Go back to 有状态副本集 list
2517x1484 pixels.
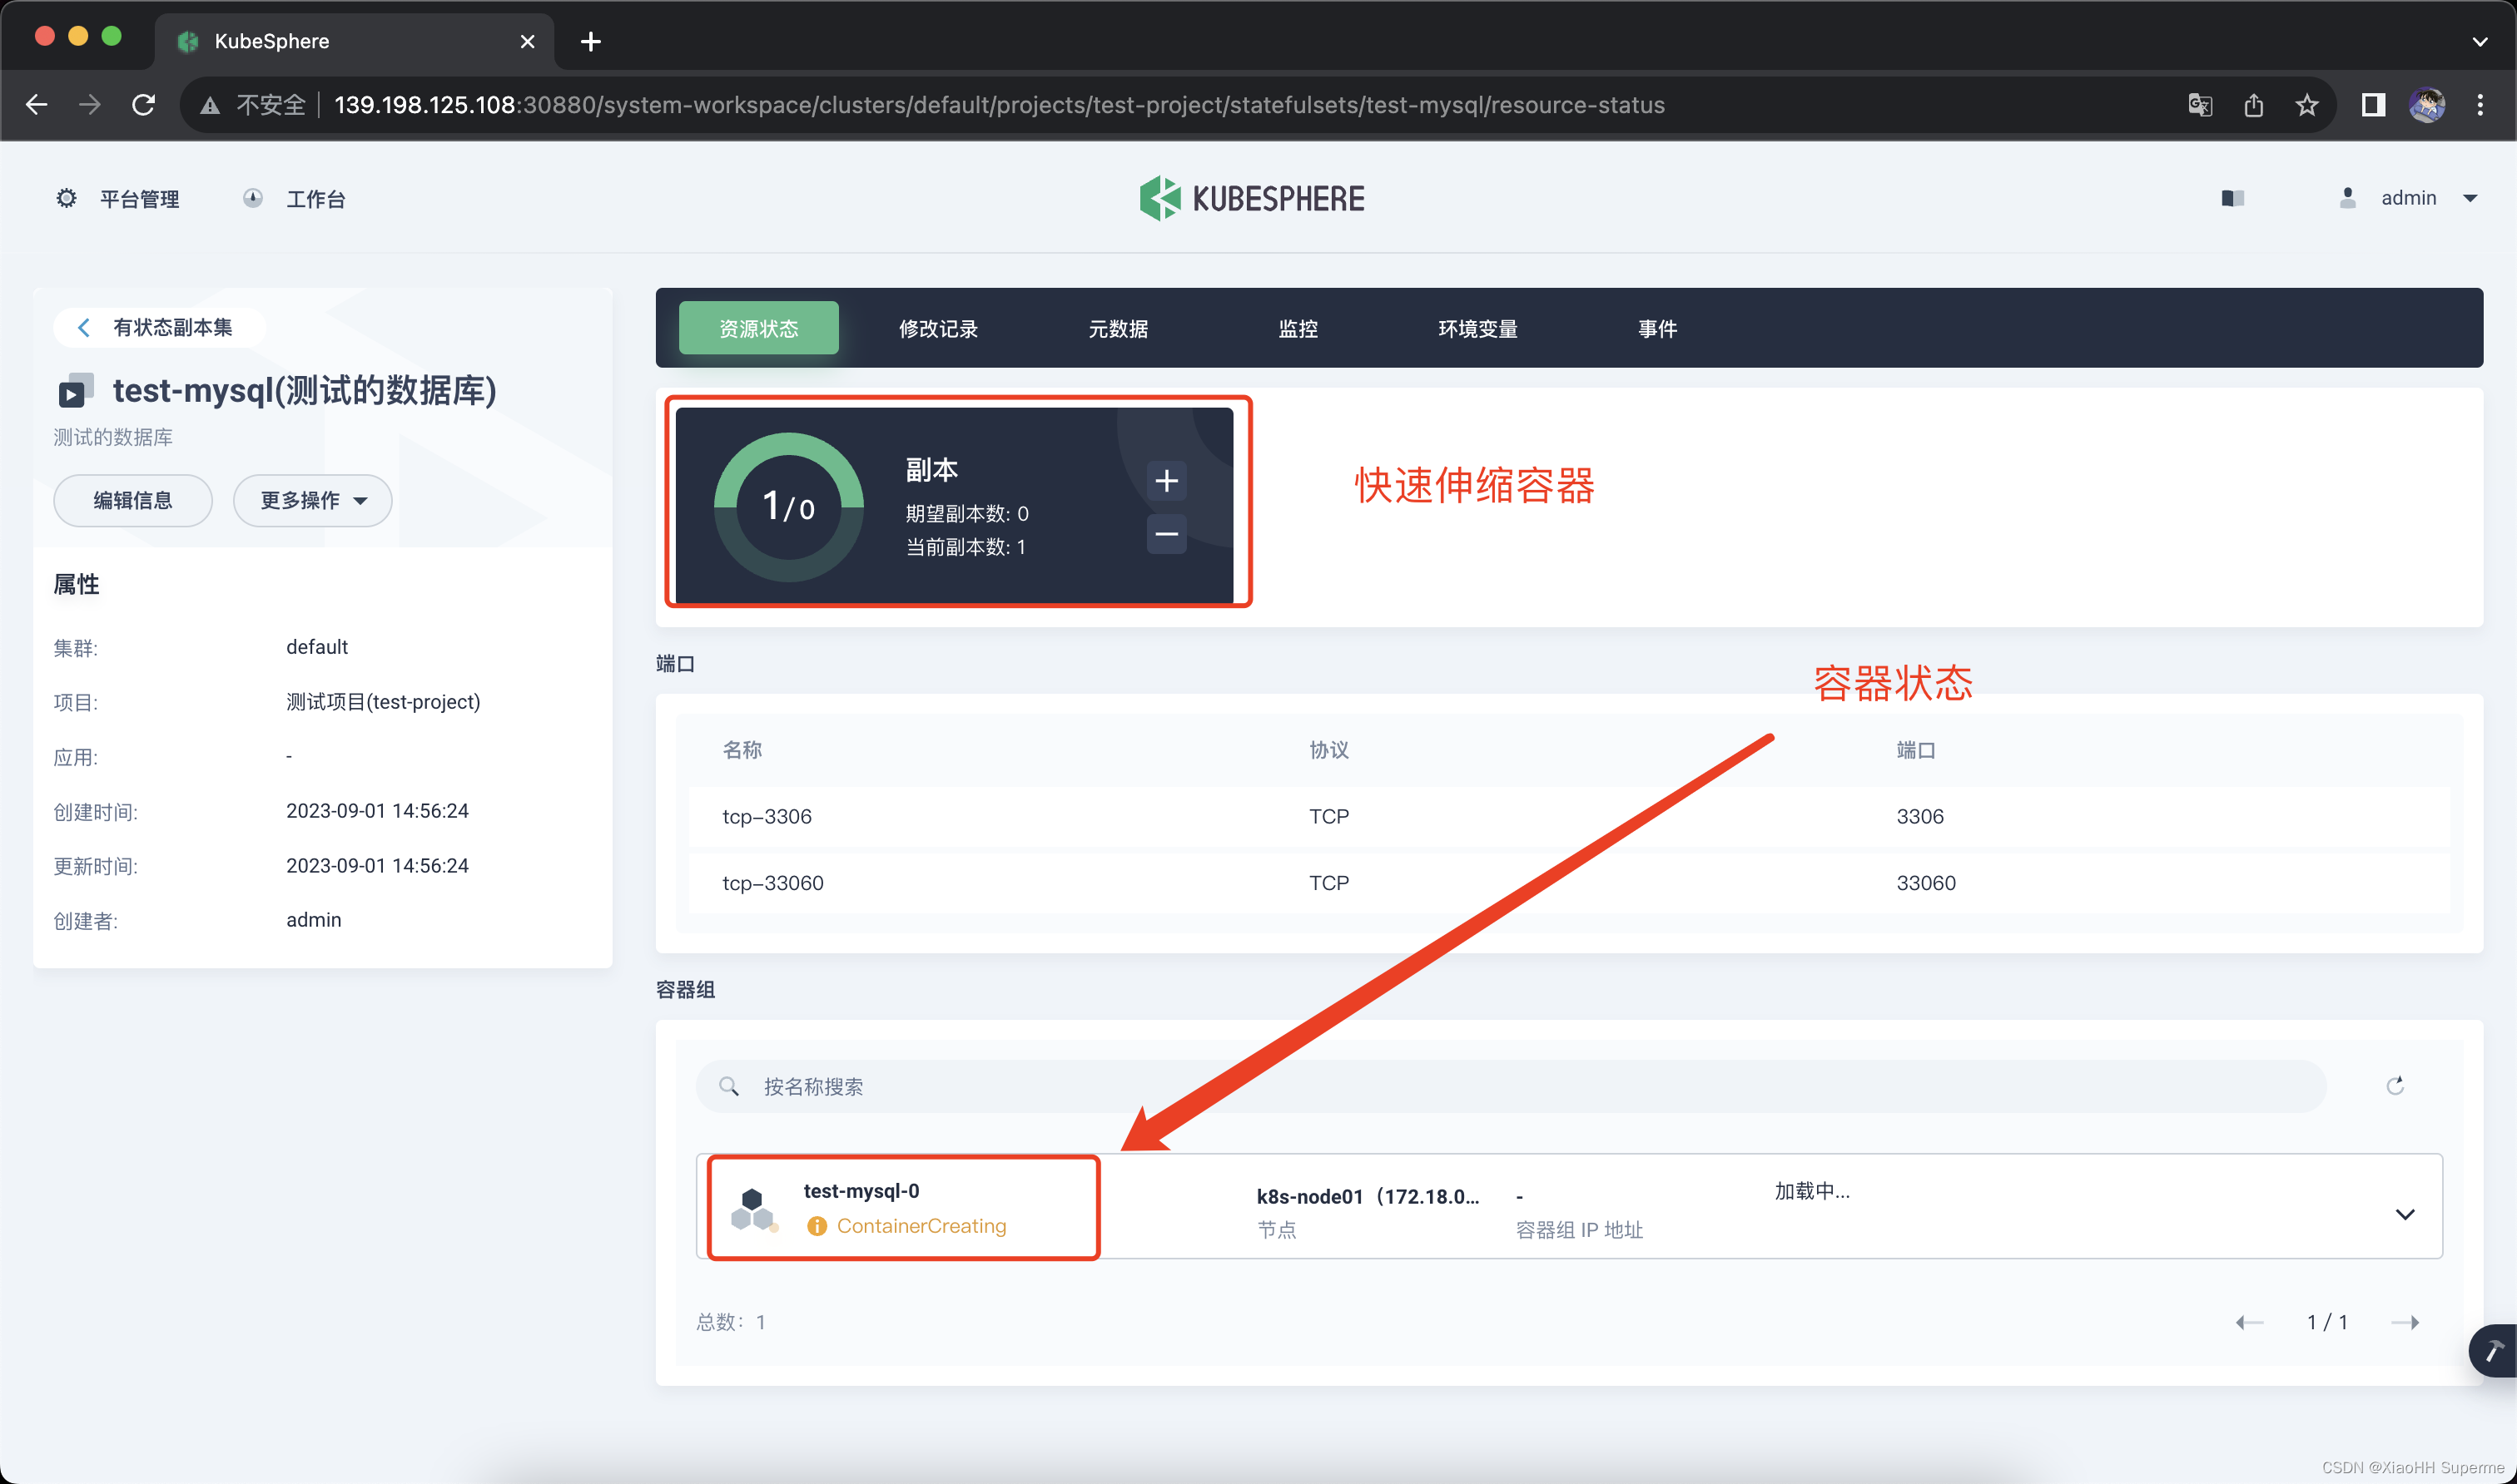pos(158,327)
